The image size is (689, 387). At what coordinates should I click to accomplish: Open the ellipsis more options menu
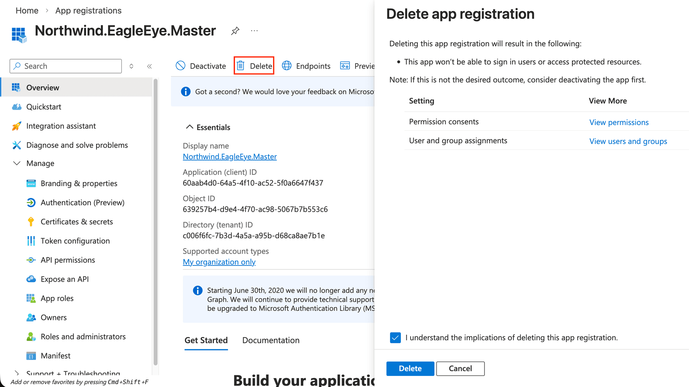(x=254, y=31)
